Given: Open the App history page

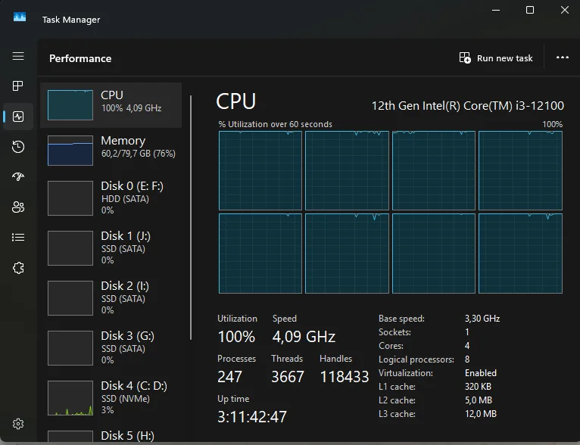Looking at the screenshot, I should [x=18, y=147].
